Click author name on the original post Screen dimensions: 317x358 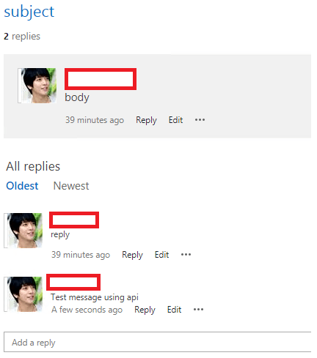[101, 79]
